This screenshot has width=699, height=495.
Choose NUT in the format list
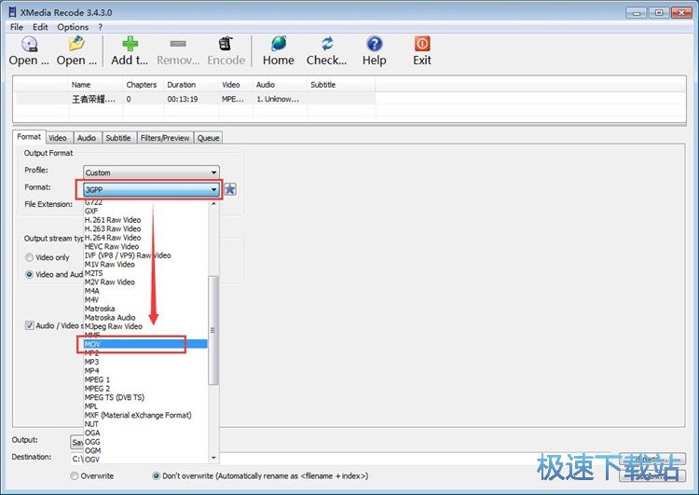click(145, 424)
